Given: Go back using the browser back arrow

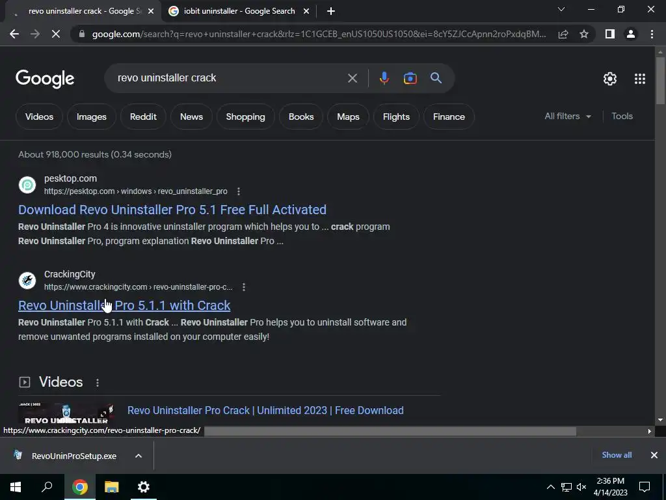Looking at the screenshot, I should pos(14,34).
